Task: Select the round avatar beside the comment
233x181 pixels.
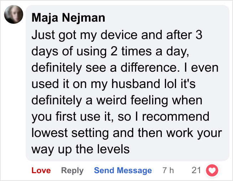Action: [13, 15]
